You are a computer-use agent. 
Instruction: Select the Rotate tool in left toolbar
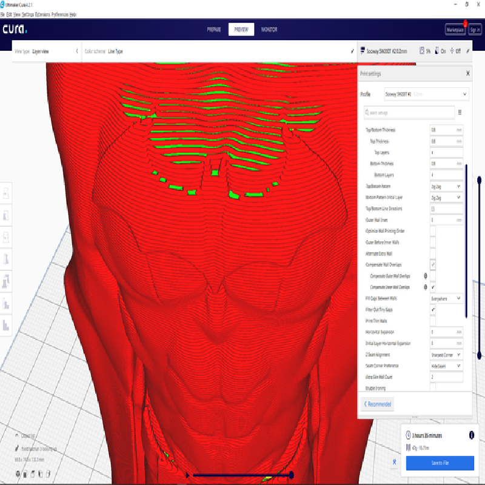7,237
